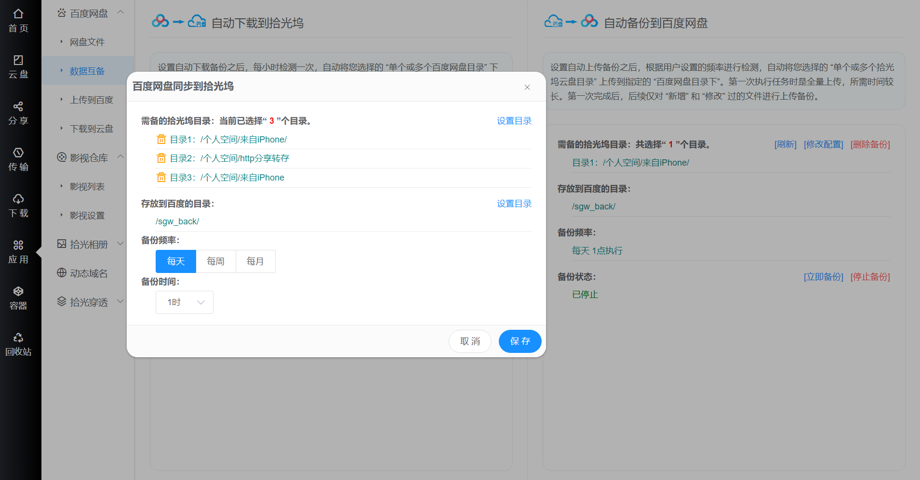Viewport: 920px width, 480px height.
Task: Click the 影视仓库 film reel icon
Action: (x=62, y=157)
